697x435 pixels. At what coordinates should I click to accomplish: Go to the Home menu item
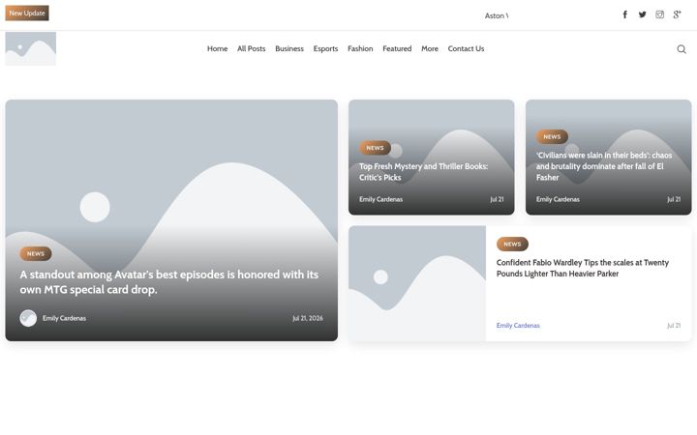pos(218,49)
